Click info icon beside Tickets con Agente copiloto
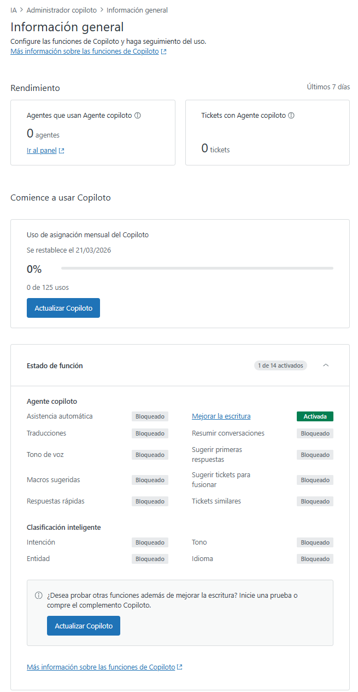 [291, 116]
